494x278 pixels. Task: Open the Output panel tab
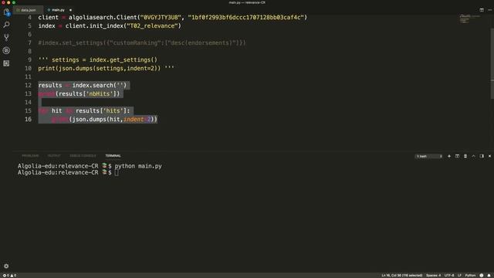[54, 156]
